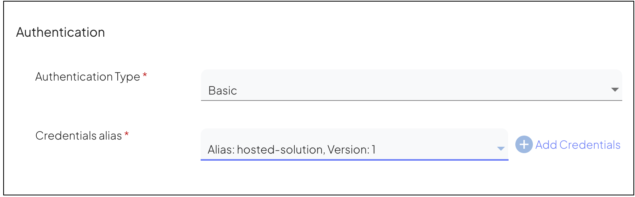Image resolution: width=635 pixels, height=197 pixels.
Task: Click the plus icon beside Add Credentials
Action: [524, 145]
